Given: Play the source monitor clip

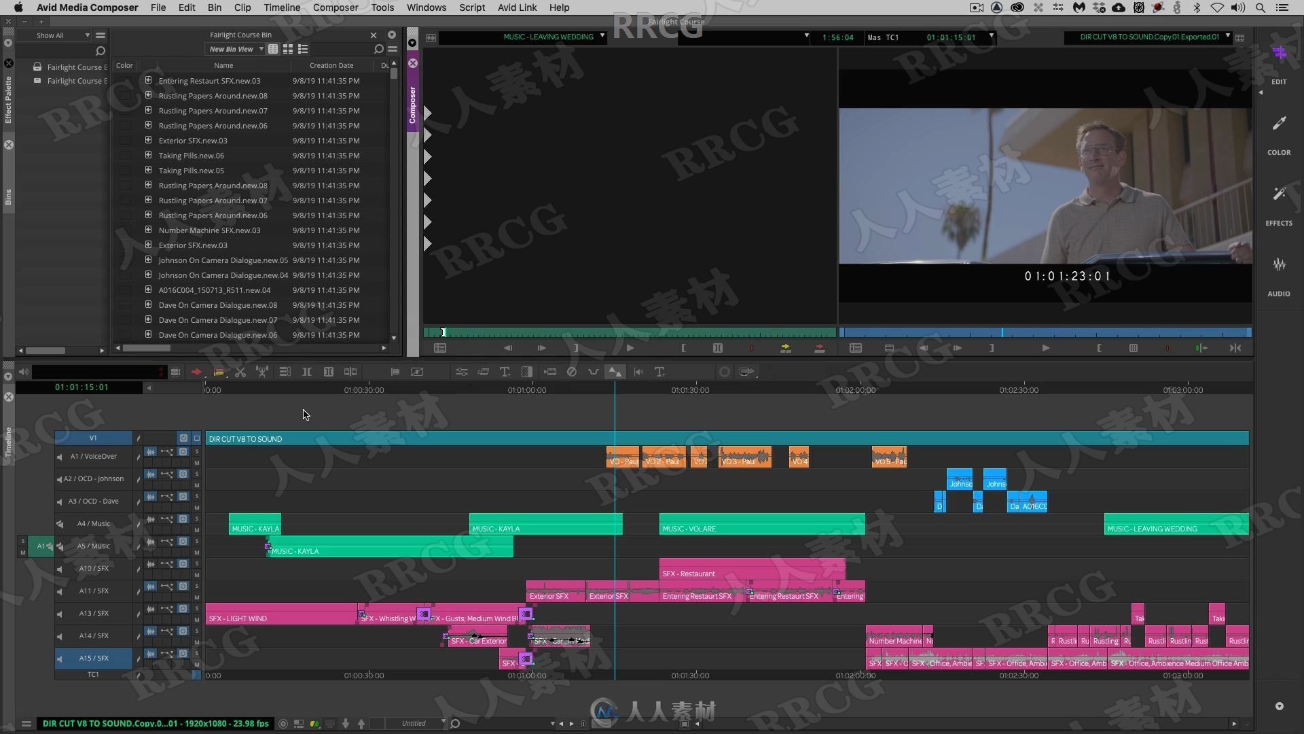Looking at the screenshot, I should (630, 348).
